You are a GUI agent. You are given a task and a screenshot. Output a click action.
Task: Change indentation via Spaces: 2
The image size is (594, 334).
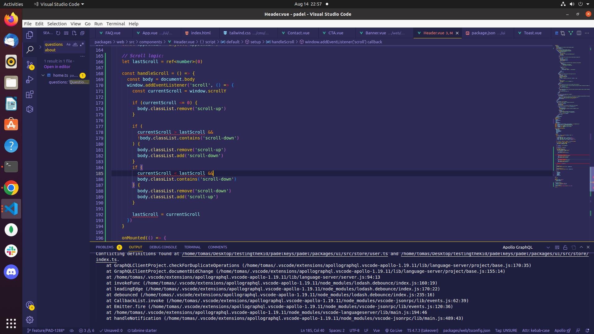337,330
